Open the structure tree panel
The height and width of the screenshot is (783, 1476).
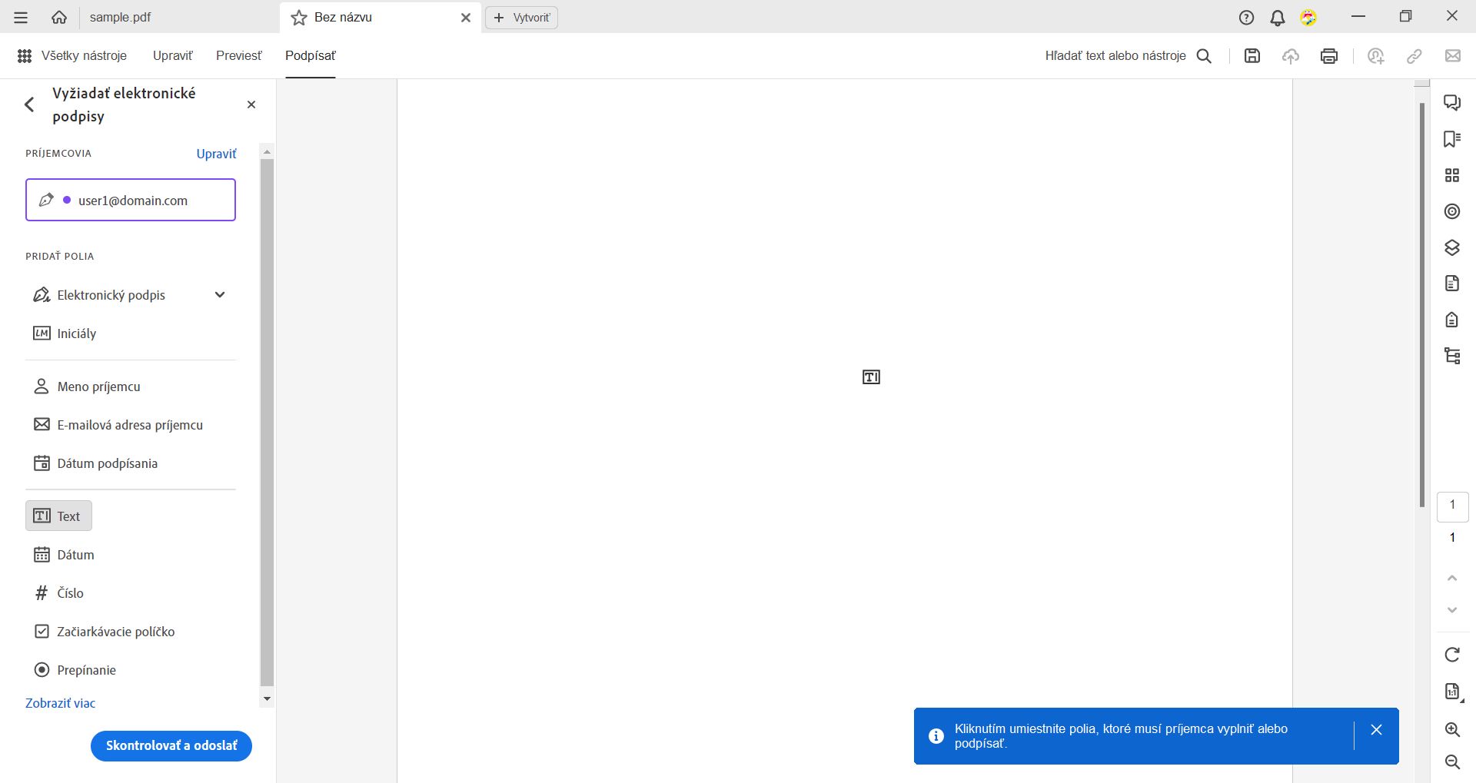(1452, 356)
